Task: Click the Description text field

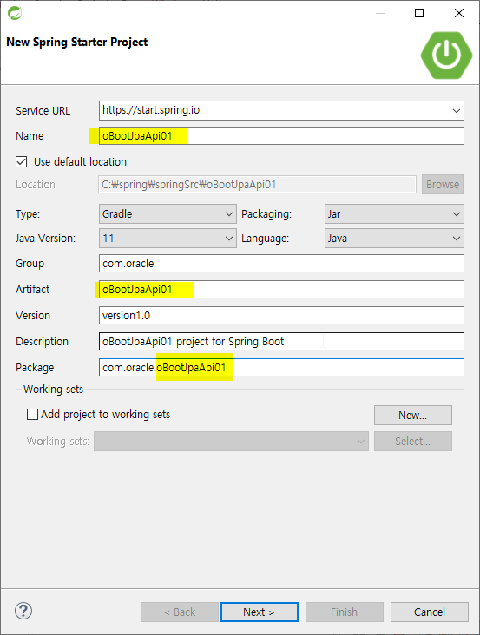Action: pyautogui.click(x=281, y=342)
